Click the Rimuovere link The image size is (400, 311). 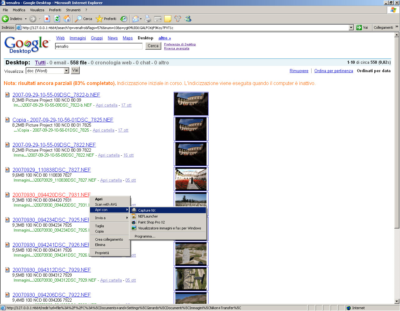coord(299,71)
